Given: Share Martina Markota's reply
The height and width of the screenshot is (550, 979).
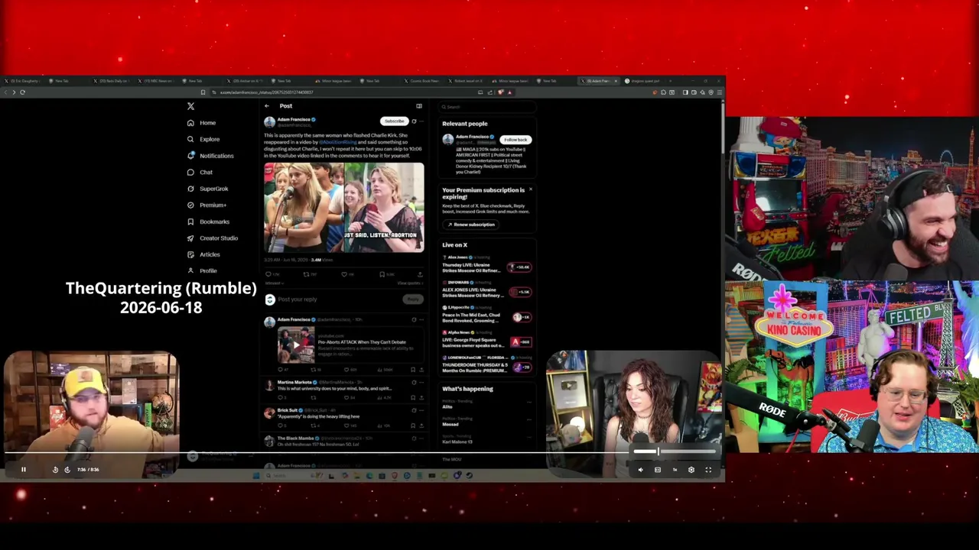Looking at the screenshot, I should coord(421,397).
